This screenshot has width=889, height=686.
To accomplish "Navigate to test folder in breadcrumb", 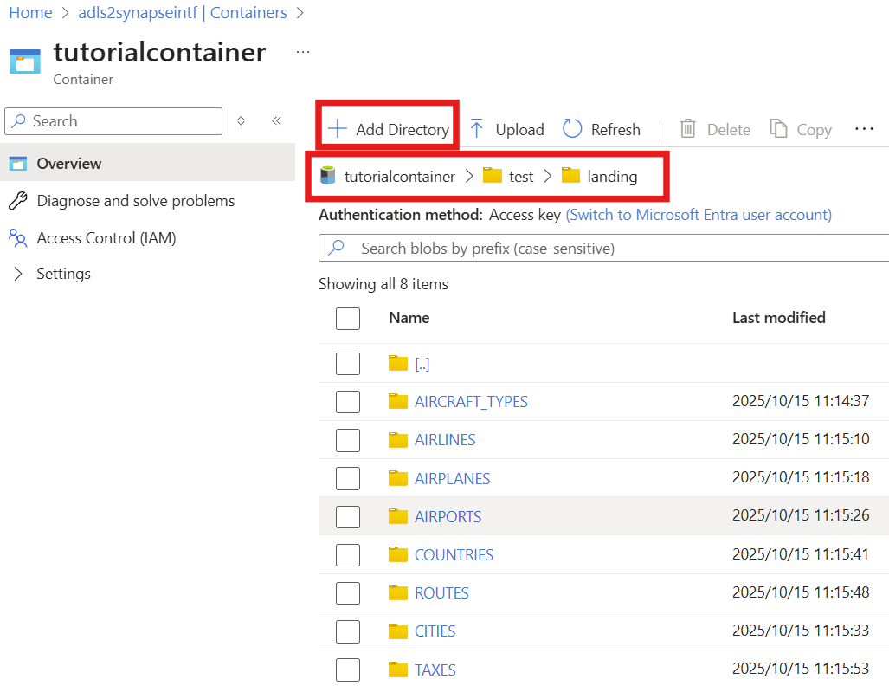I will (x=520, y=177).
